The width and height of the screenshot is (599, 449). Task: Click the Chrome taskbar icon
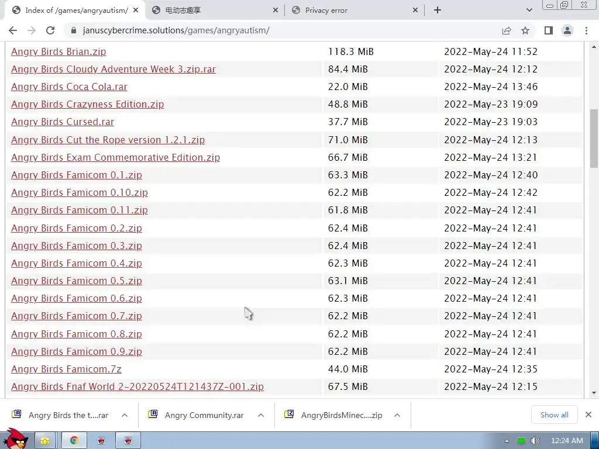pos(74,441)
